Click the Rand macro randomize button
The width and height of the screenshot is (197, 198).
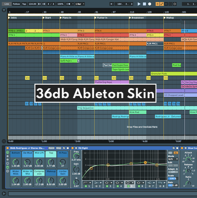[x=51, y=148]
